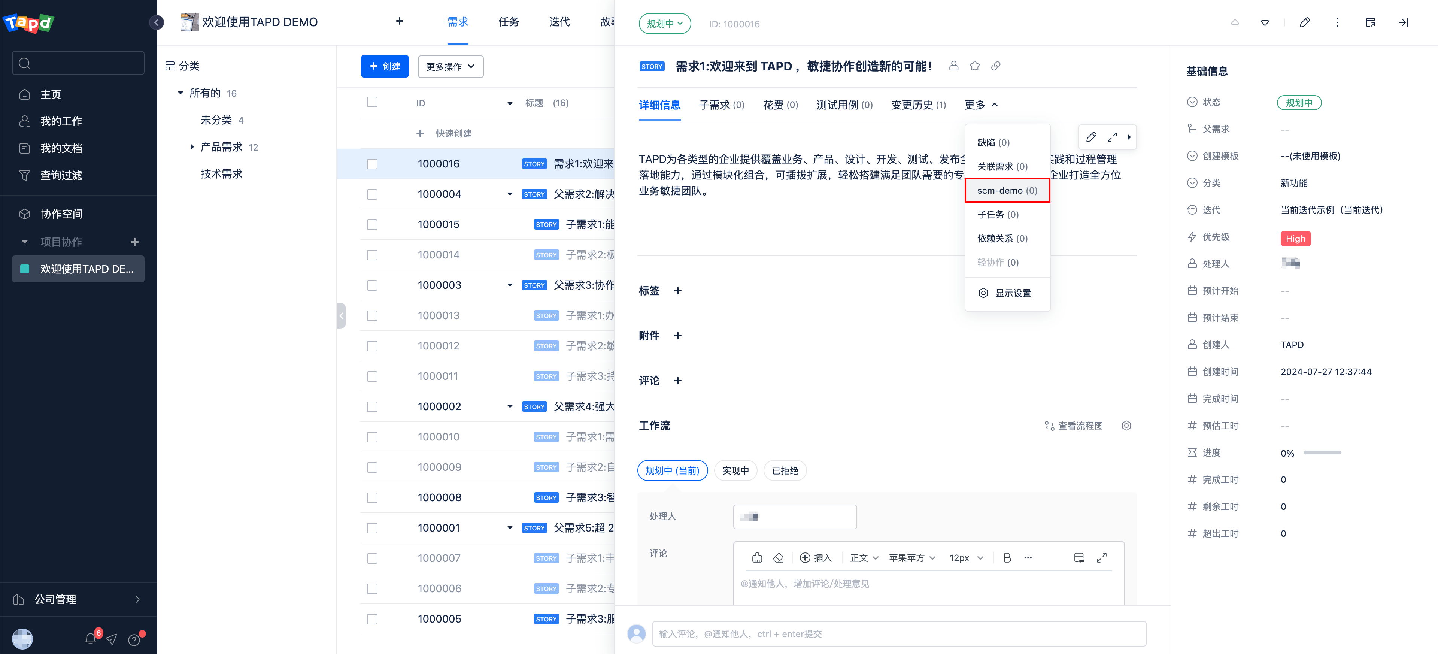Select 缺陷 from 更多 menu
This screenshot has height=654, width=1438.
[x=1007, y=142]
